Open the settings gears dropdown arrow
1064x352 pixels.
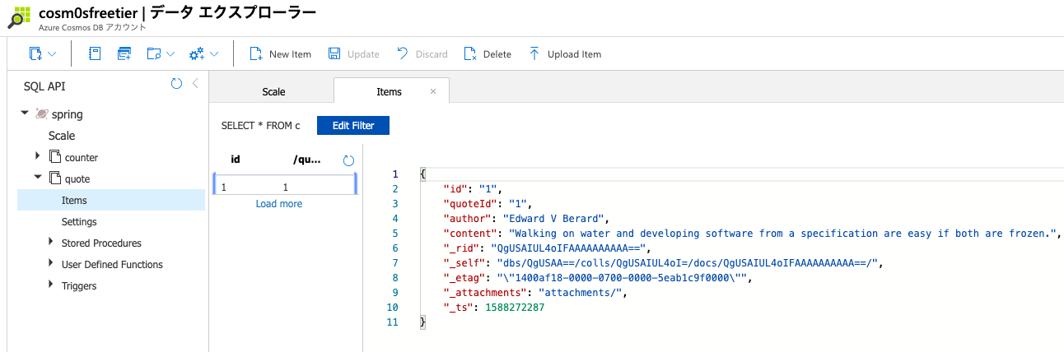tap(214, 54)
